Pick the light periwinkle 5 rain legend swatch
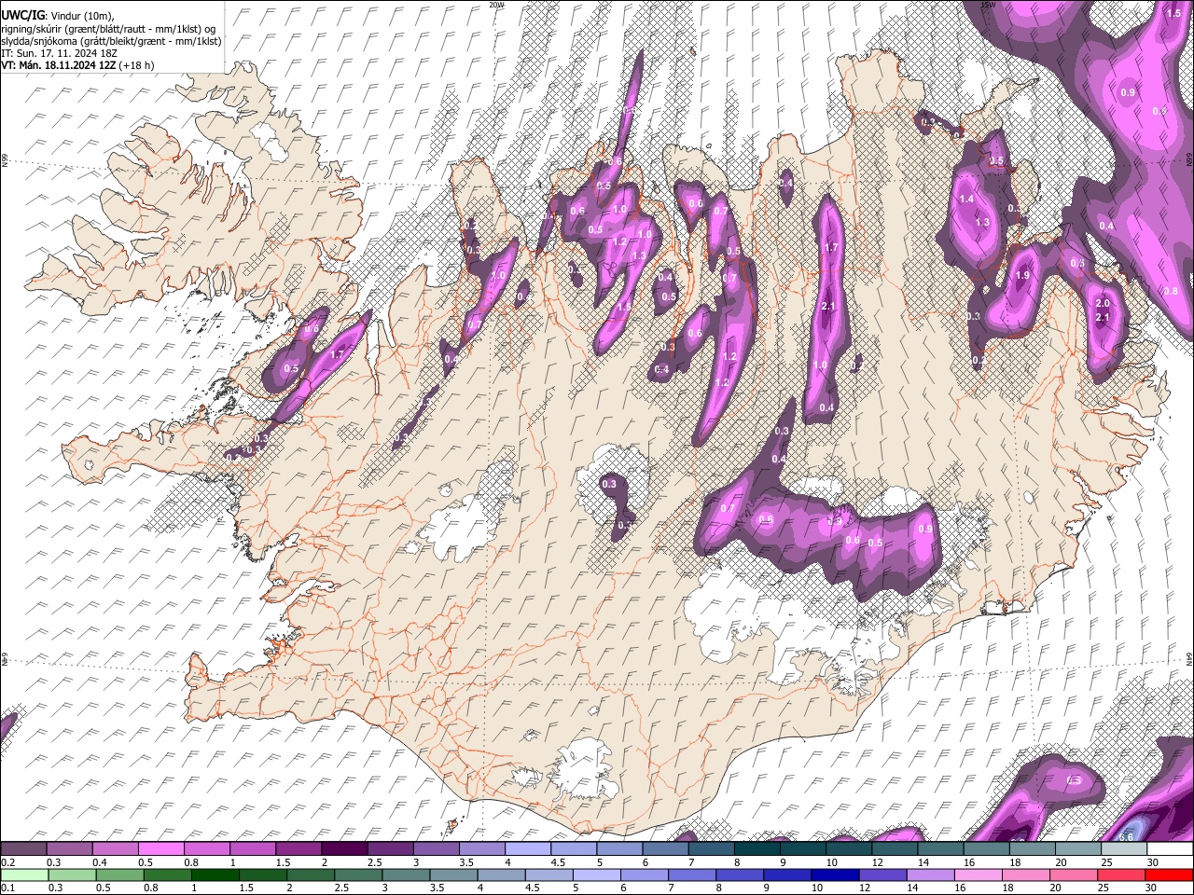Screen dimensions: 1194x895 596,874
